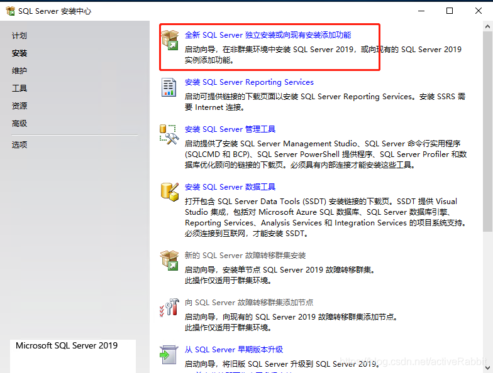This screenshot has width=493, height=373.
Task: Go to the 维护 section
Action: (19, 70)
